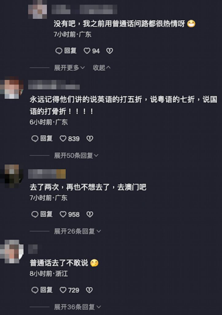Expand 展开50条回复
The width and height of the screenshot is (222, 315).
click(76, 155)
